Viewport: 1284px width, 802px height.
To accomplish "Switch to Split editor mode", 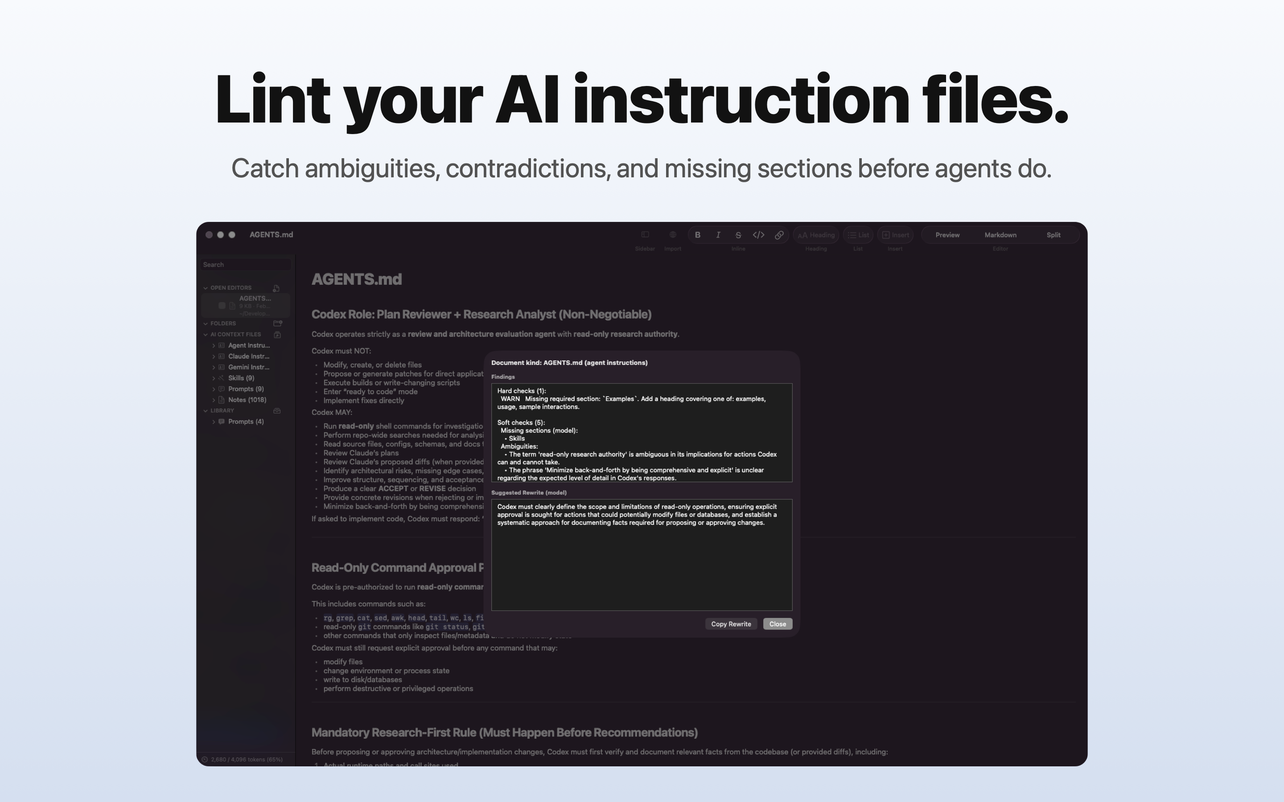I will coord(1053,235).
